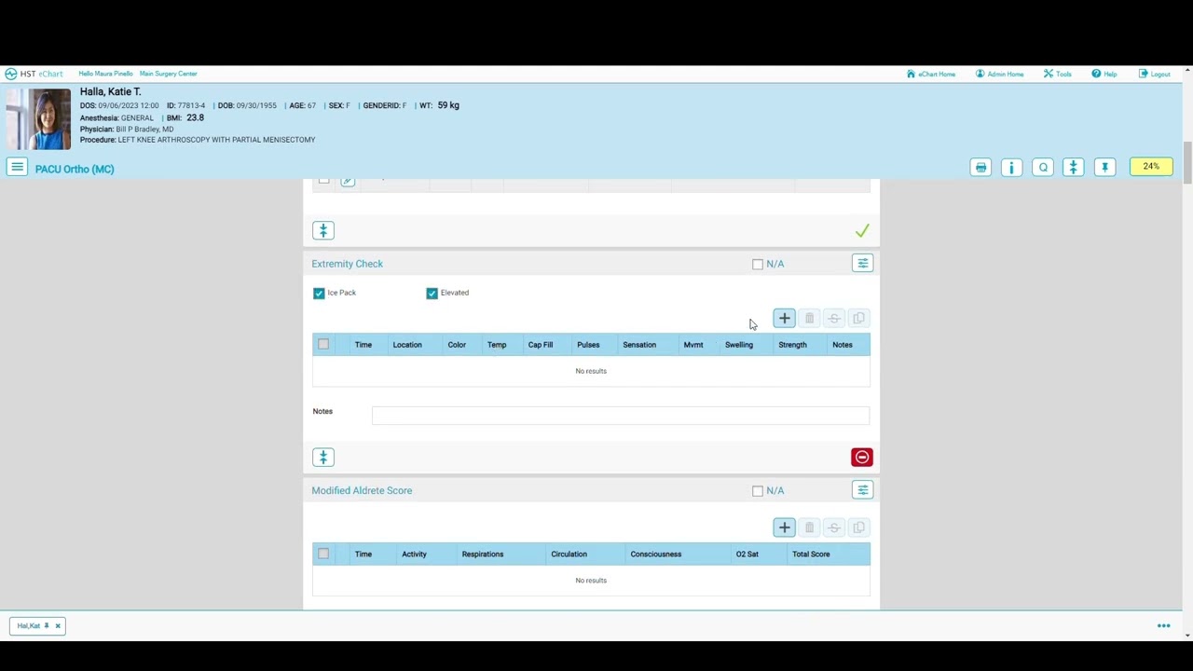1193x671 pixels.
Task: Click the PACU Ortho (MC) form title
Action: click(75, 169)
